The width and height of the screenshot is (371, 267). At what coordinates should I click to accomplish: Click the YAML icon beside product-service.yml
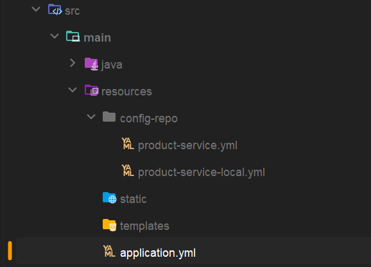click(128, 144)
